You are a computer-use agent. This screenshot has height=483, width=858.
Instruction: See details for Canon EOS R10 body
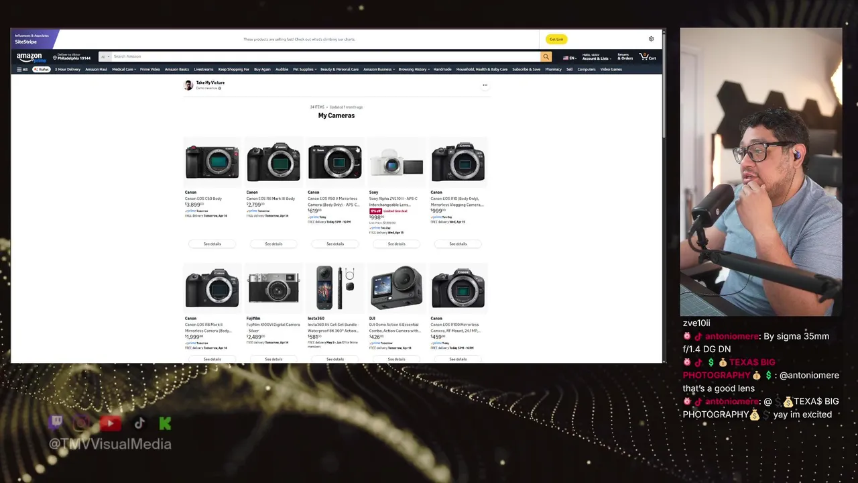(458, 244)
